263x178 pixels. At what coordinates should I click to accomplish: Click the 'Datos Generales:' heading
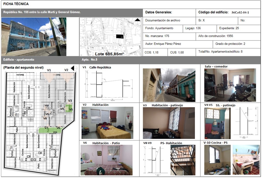(159, 12)
